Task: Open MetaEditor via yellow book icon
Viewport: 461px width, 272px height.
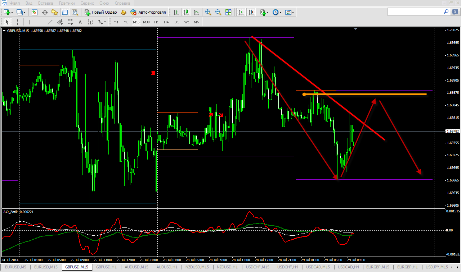Action: point(124,12)
